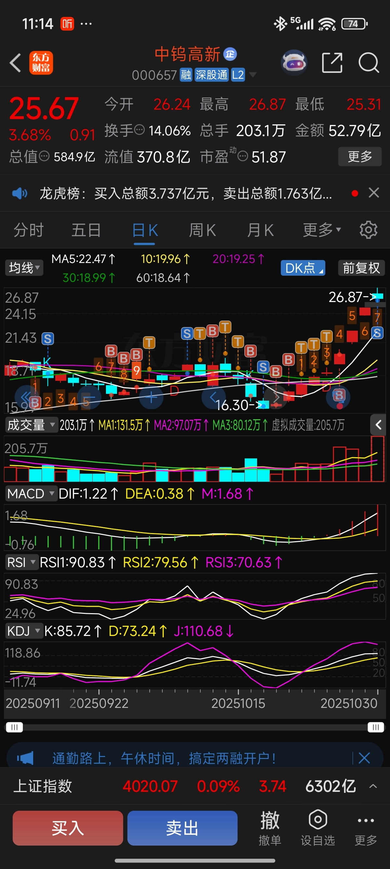Image resolution: width=390 pixels, height=869 pixels.
Task: Tap the 20251015 date marker
Action: click(x=238, y=703)
